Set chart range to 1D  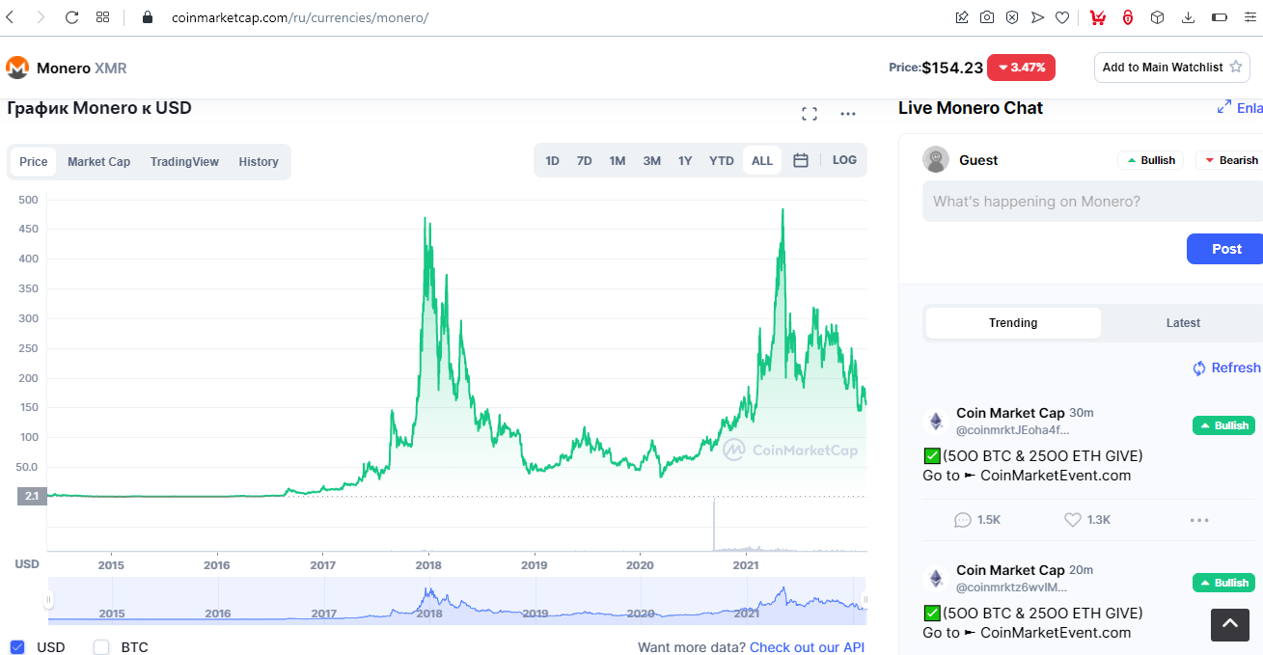click(x=552, y=161)
